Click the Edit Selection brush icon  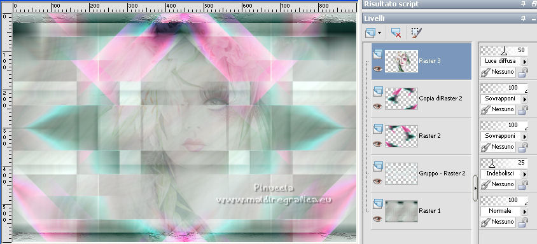pyautogui.click(x=416, y=33)
